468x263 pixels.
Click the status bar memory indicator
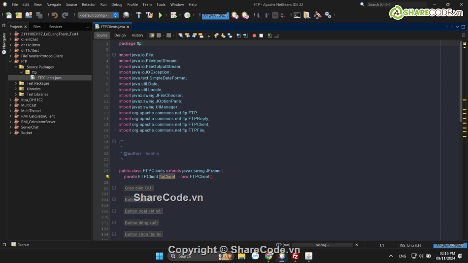coord(450,245)
